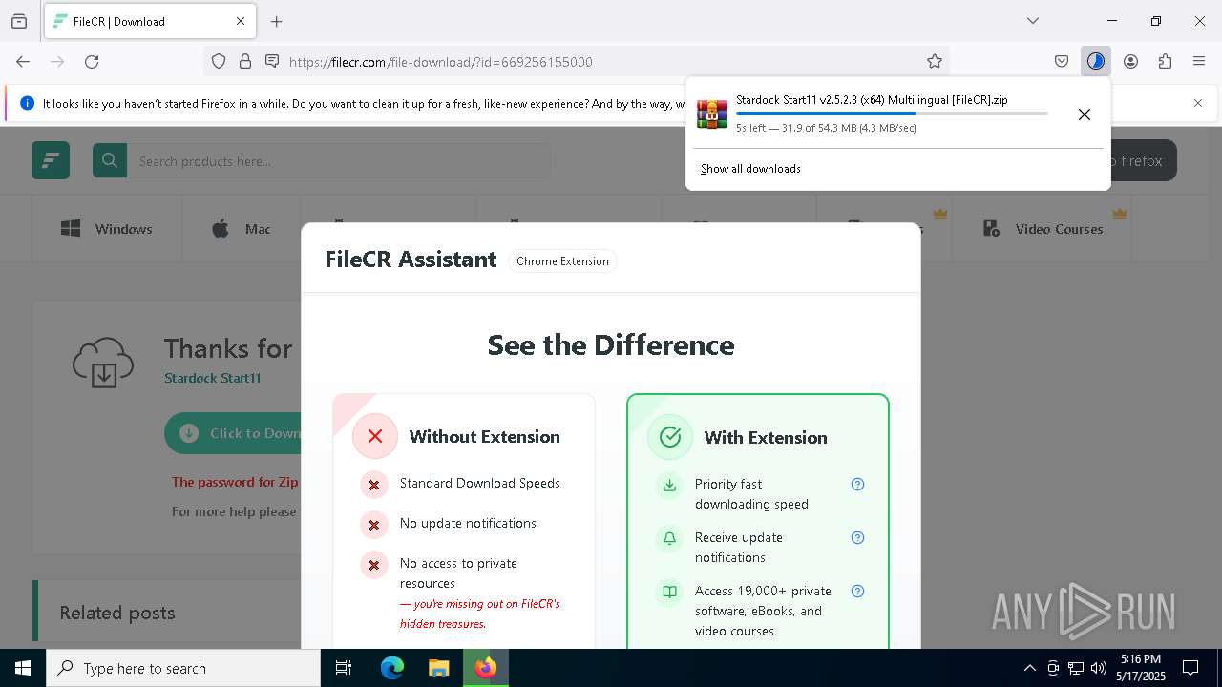Click the Chrome Extension badge
The image size is (1222, 687).
point(562,261)
